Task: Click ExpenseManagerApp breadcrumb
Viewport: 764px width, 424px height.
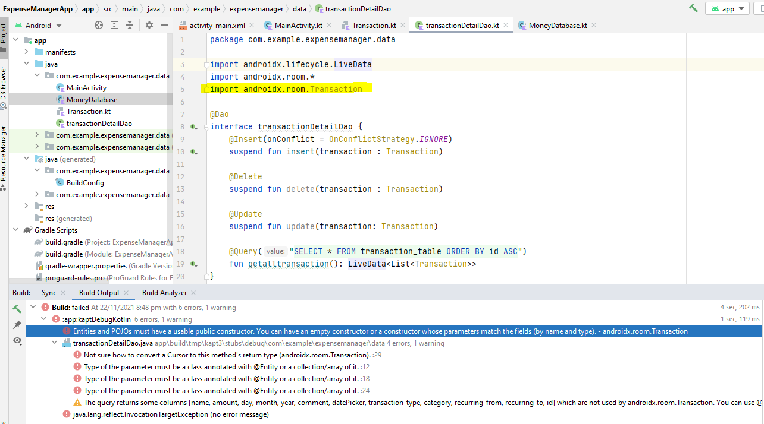Action: pos(38,9)
